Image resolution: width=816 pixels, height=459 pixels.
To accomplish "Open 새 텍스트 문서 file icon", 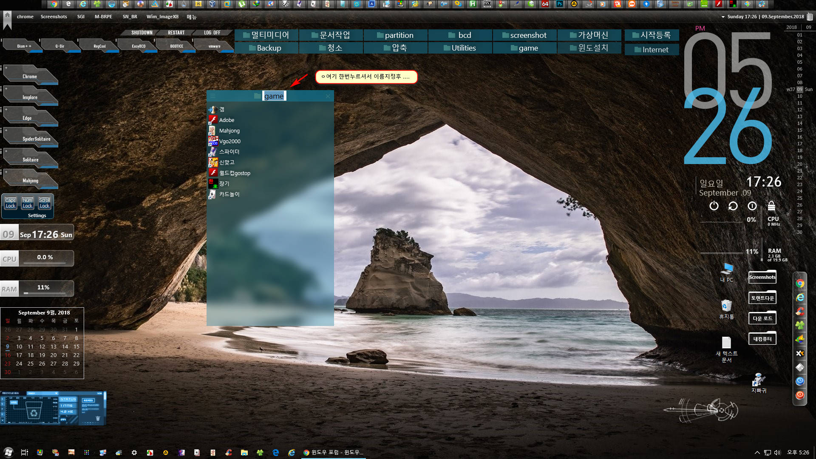I will 727,349.
